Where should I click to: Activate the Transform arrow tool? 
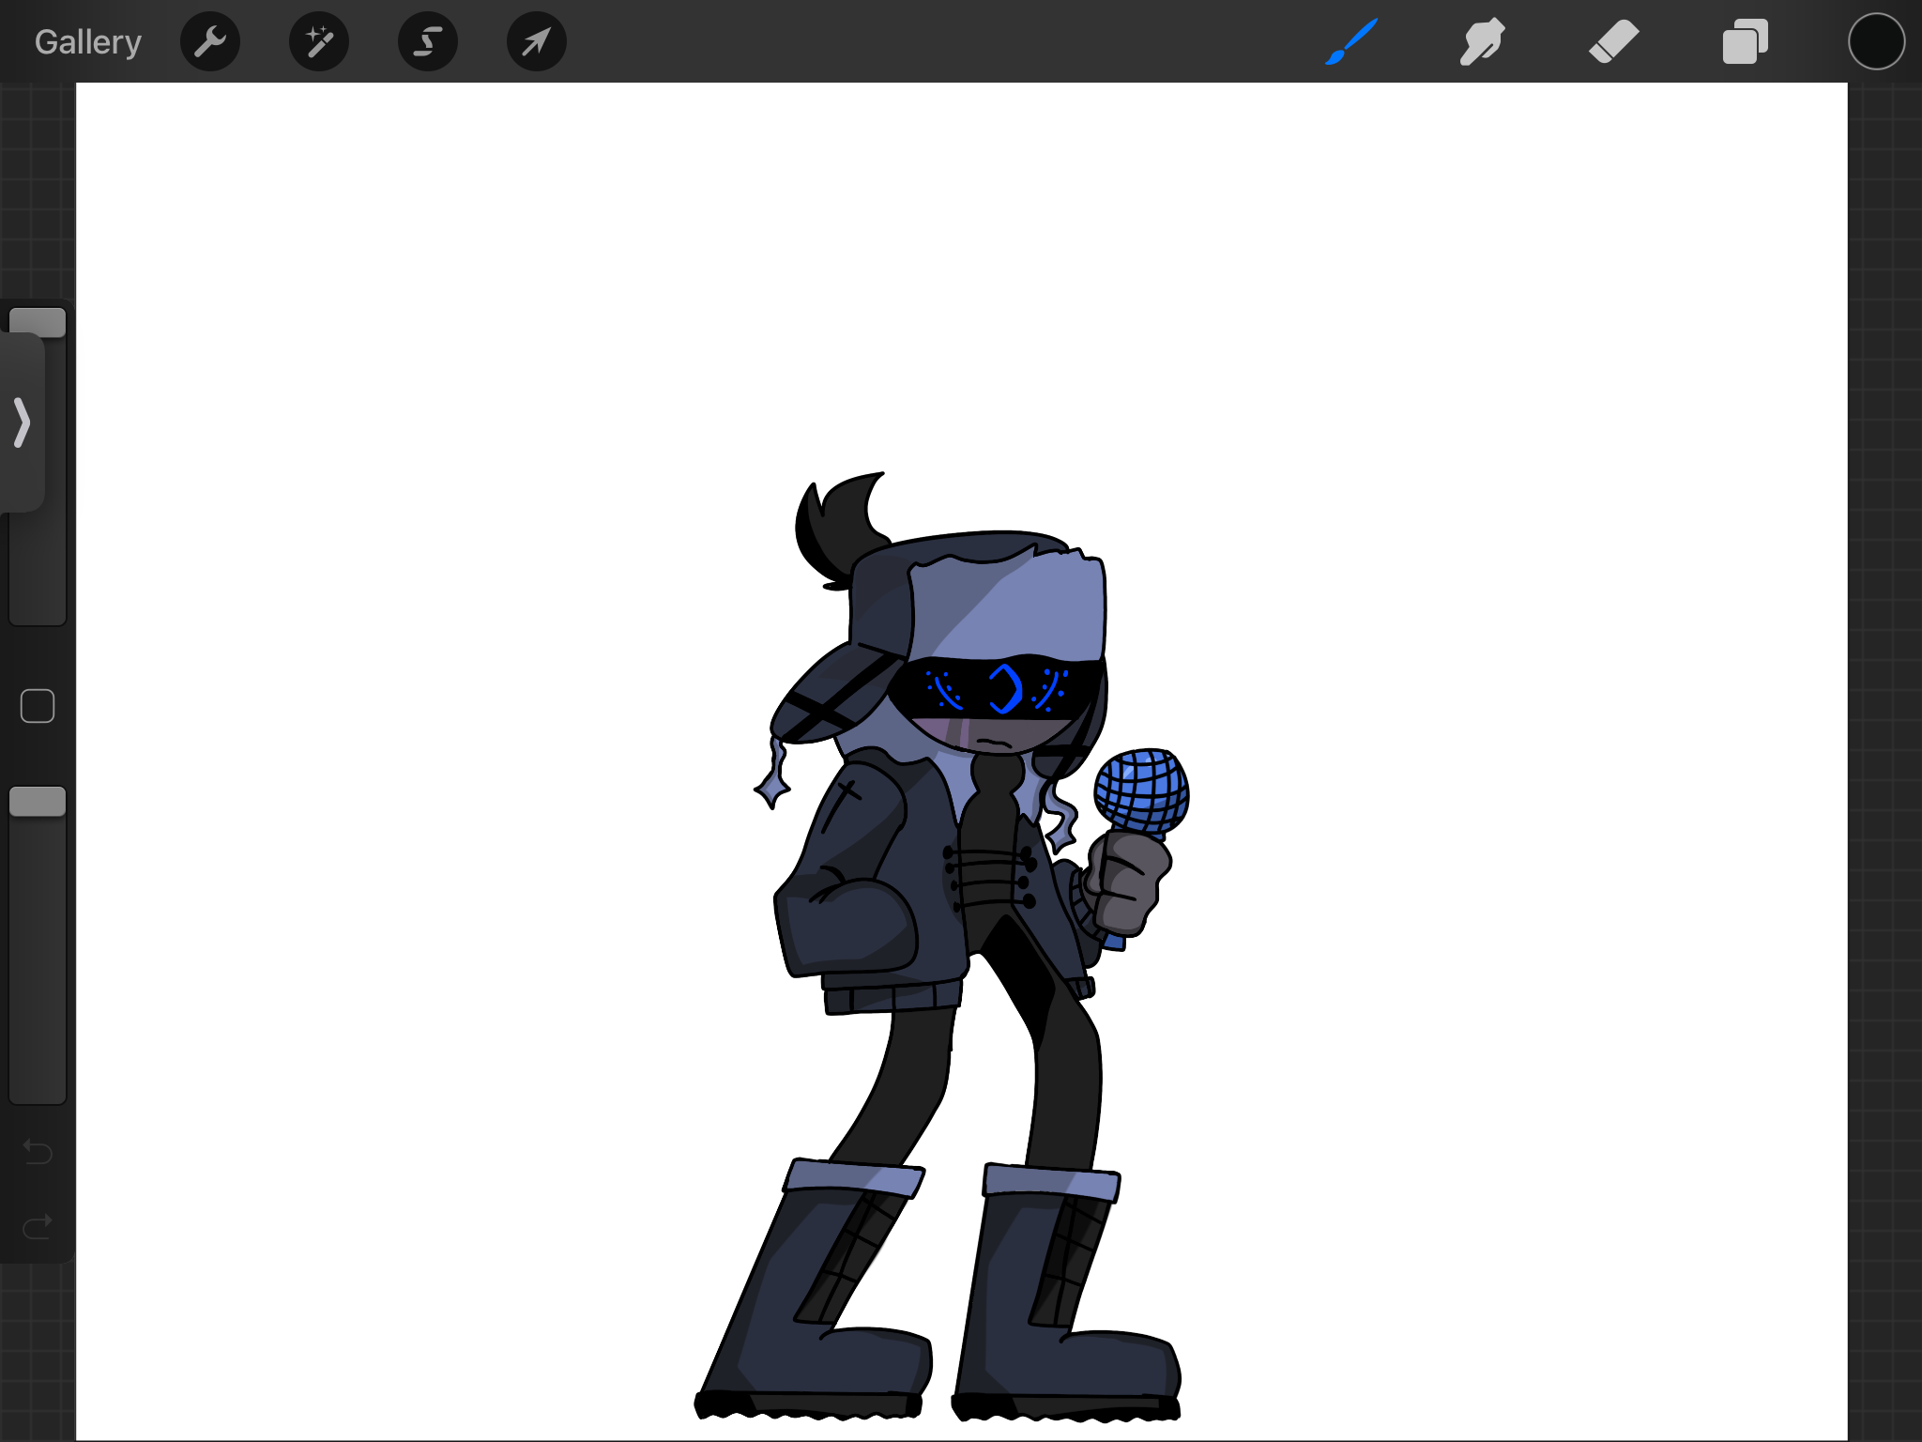tap(536, 41)
